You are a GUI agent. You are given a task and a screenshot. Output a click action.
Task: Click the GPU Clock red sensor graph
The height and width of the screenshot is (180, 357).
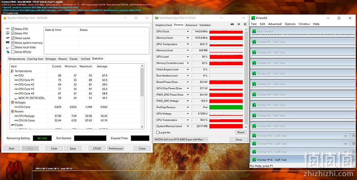(x=226, y=32)
